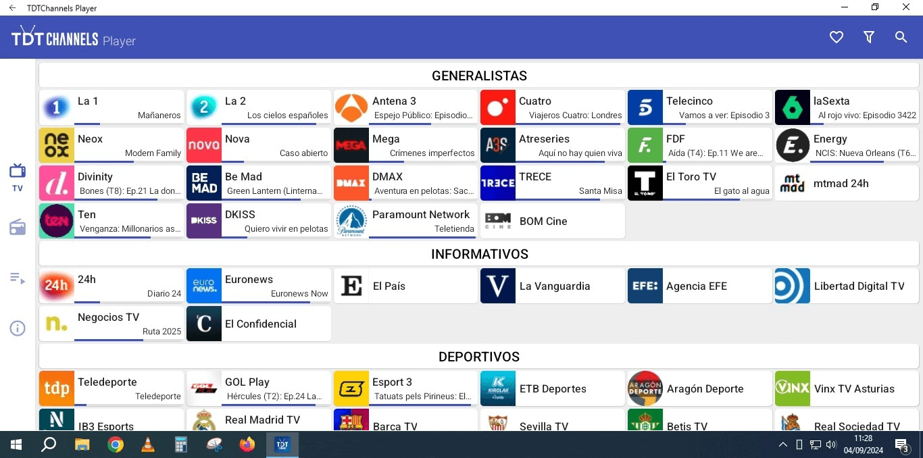Click the back arrow in title bar

click(12, 8)
